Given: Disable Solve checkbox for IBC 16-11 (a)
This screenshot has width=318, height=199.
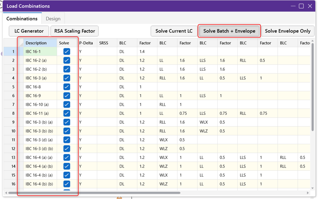Looking at the screenshot, I should click(66, 114).
